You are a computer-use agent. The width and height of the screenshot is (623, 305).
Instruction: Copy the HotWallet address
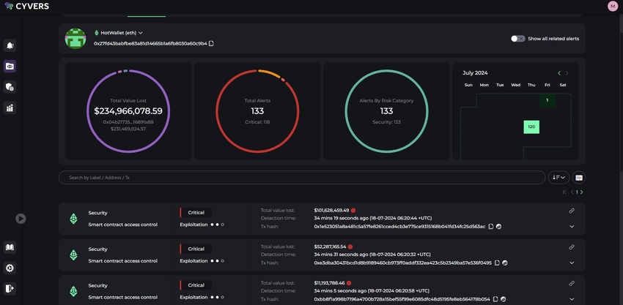coord(212,44)
